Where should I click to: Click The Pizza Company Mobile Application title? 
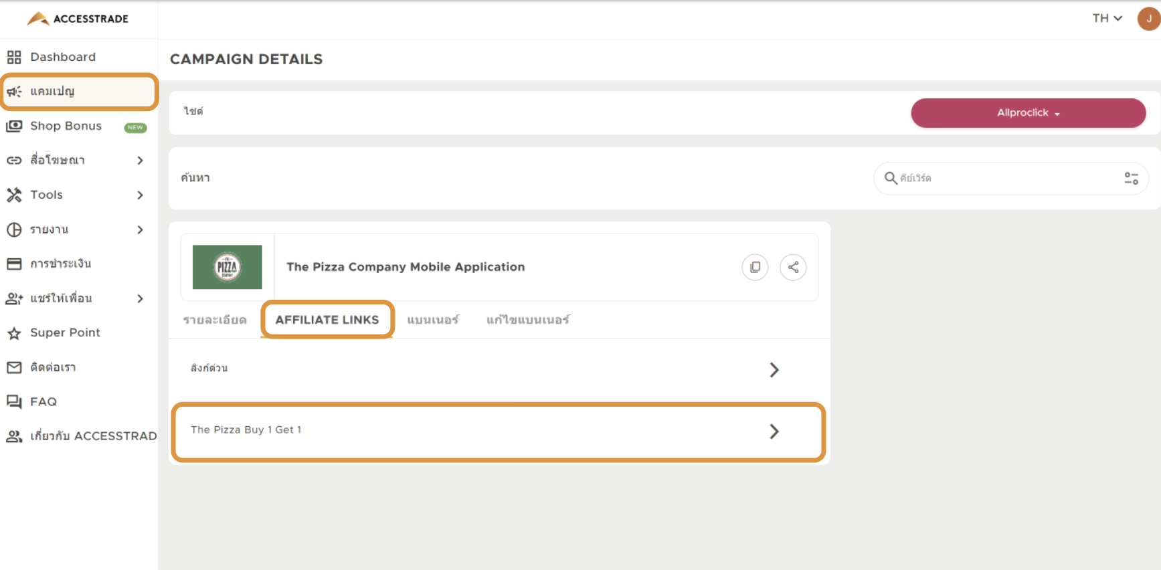[406, 267]
